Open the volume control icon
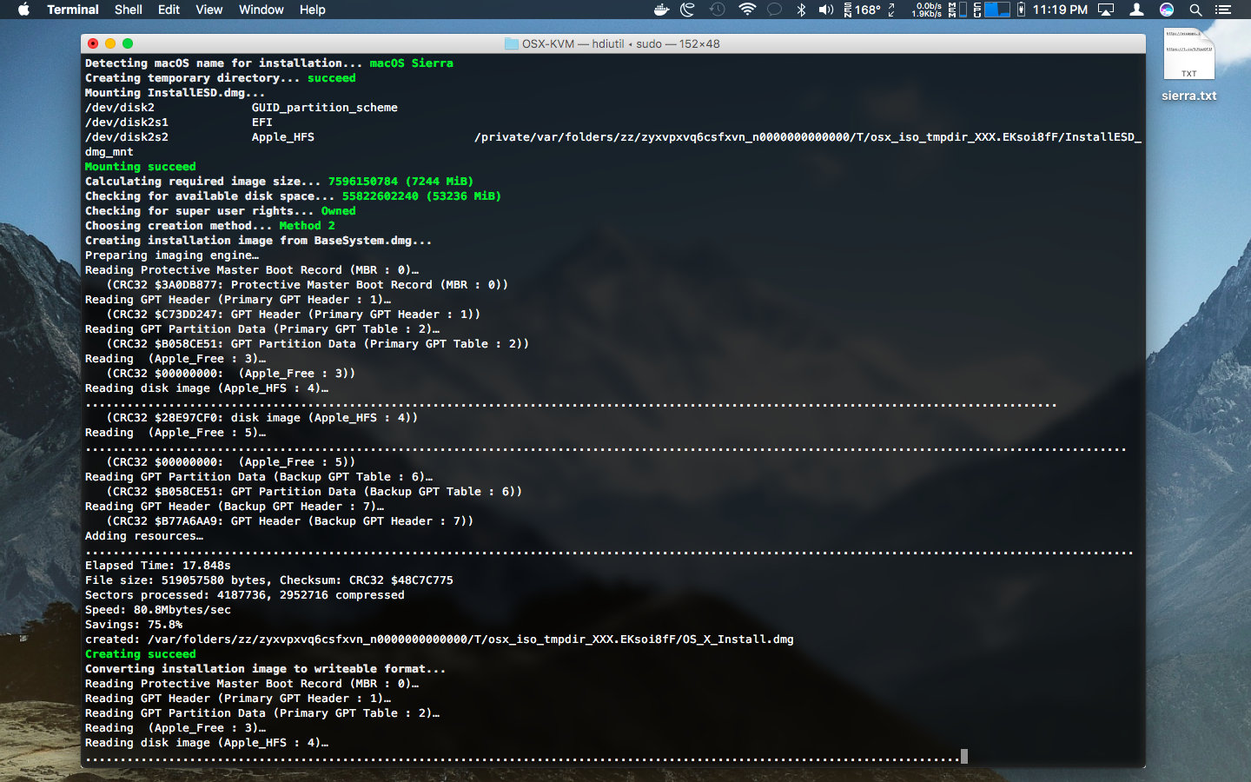The width and height of the screenshot is (1251, 782). (x=826, y=10)
